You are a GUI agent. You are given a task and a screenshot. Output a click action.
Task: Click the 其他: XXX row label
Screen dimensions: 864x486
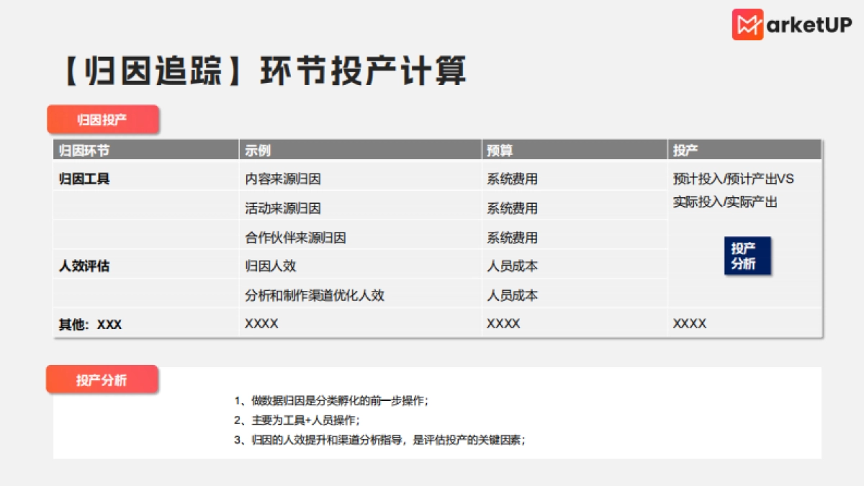point(90,324)
